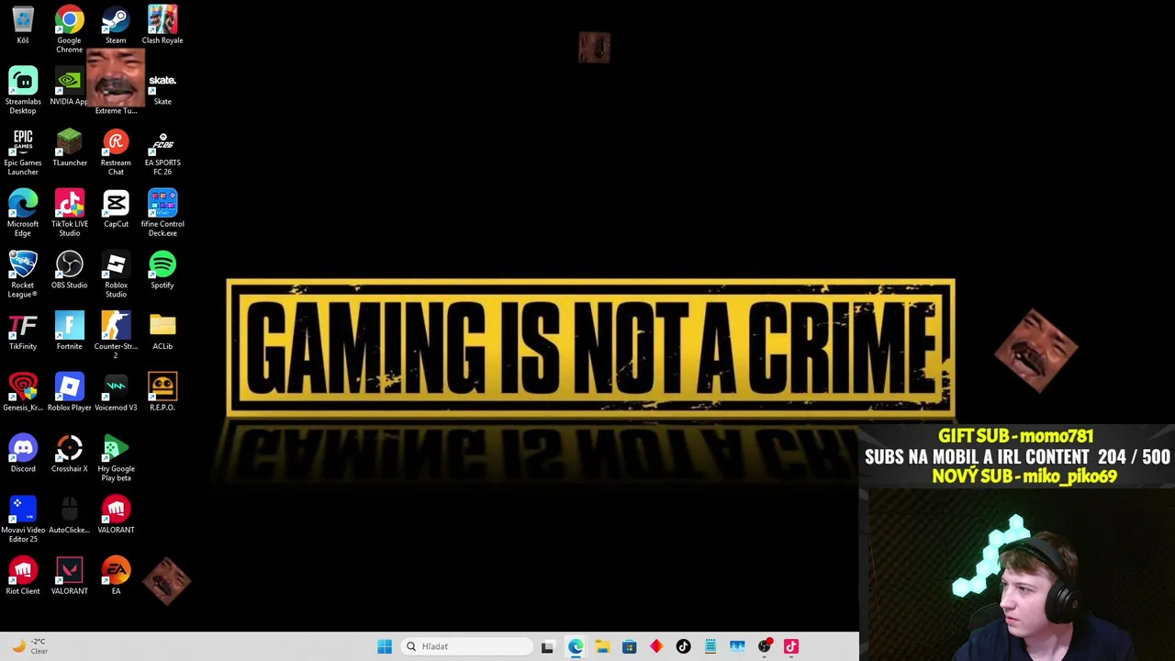
Task: Open Microsoft Store from the taskbar
Action: tap(629, 646)
